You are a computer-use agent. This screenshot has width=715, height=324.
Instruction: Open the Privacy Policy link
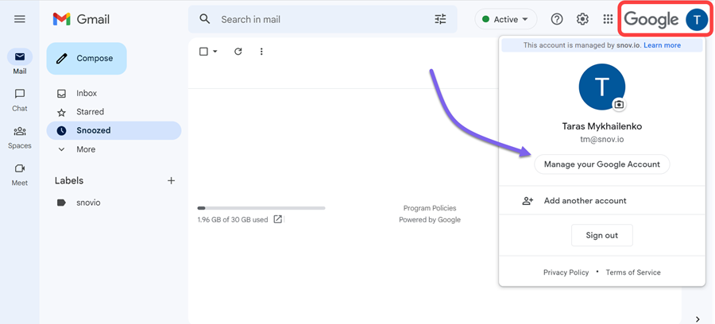[x=566, y=272]
